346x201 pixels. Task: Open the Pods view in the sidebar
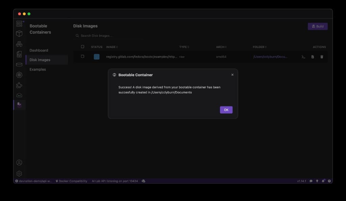tap(19, 44)
